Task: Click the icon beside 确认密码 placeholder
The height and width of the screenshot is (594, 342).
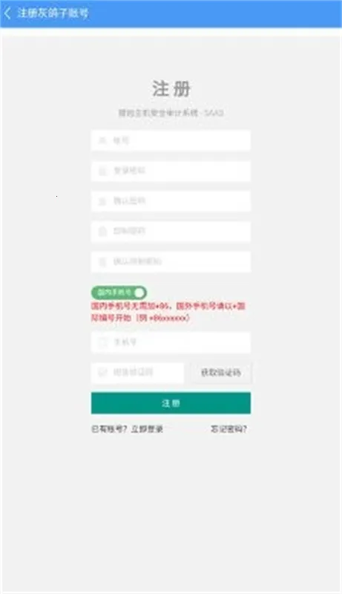Action: (x=102, y=200)
